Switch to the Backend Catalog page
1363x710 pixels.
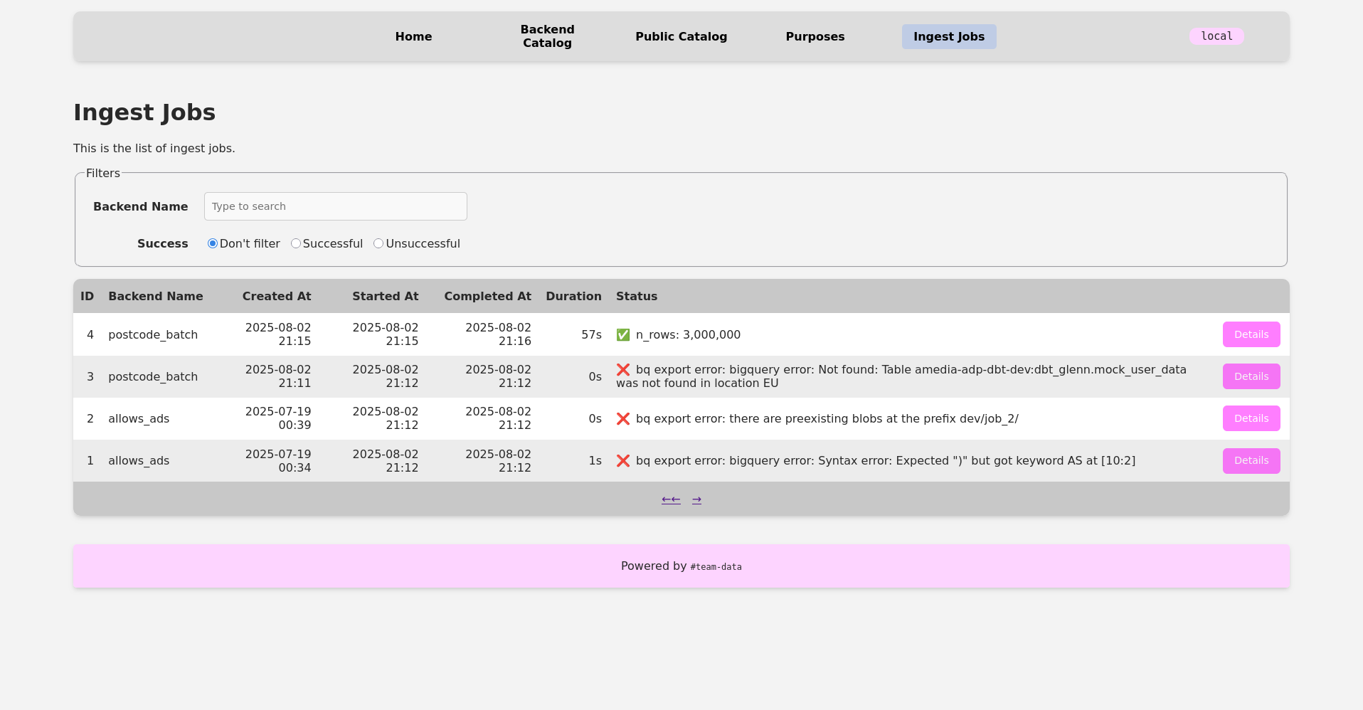click(x=547, y=36)
